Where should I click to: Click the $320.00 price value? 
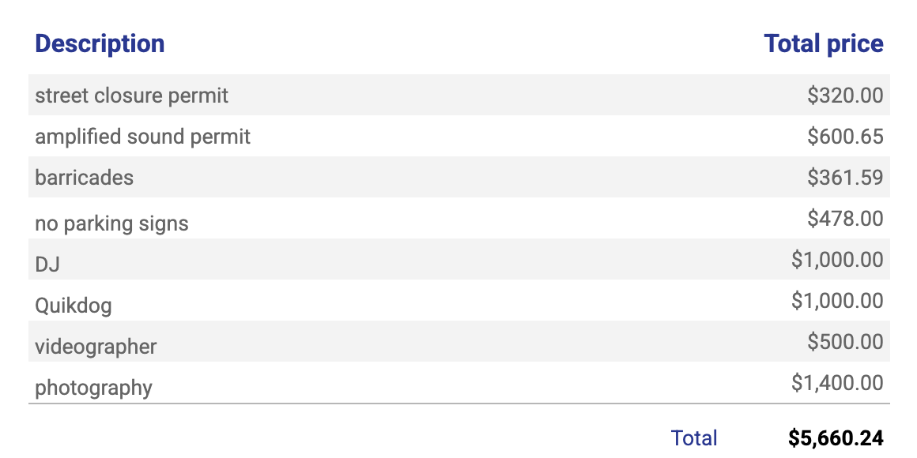(x=845, y=96)
